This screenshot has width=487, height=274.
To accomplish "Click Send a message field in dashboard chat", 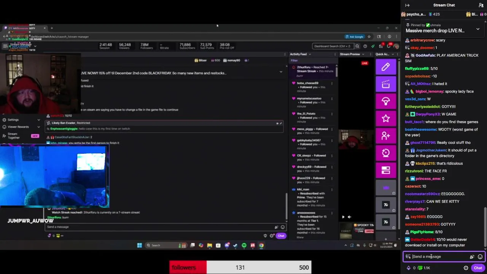I will point(166,227).
